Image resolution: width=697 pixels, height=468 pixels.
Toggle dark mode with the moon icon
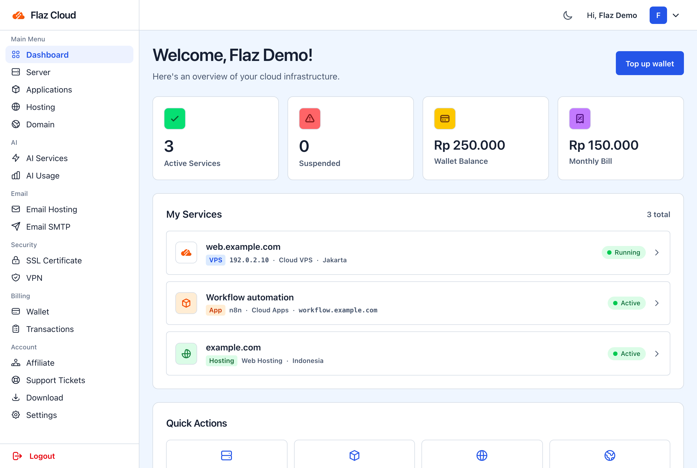coord(567,15)
